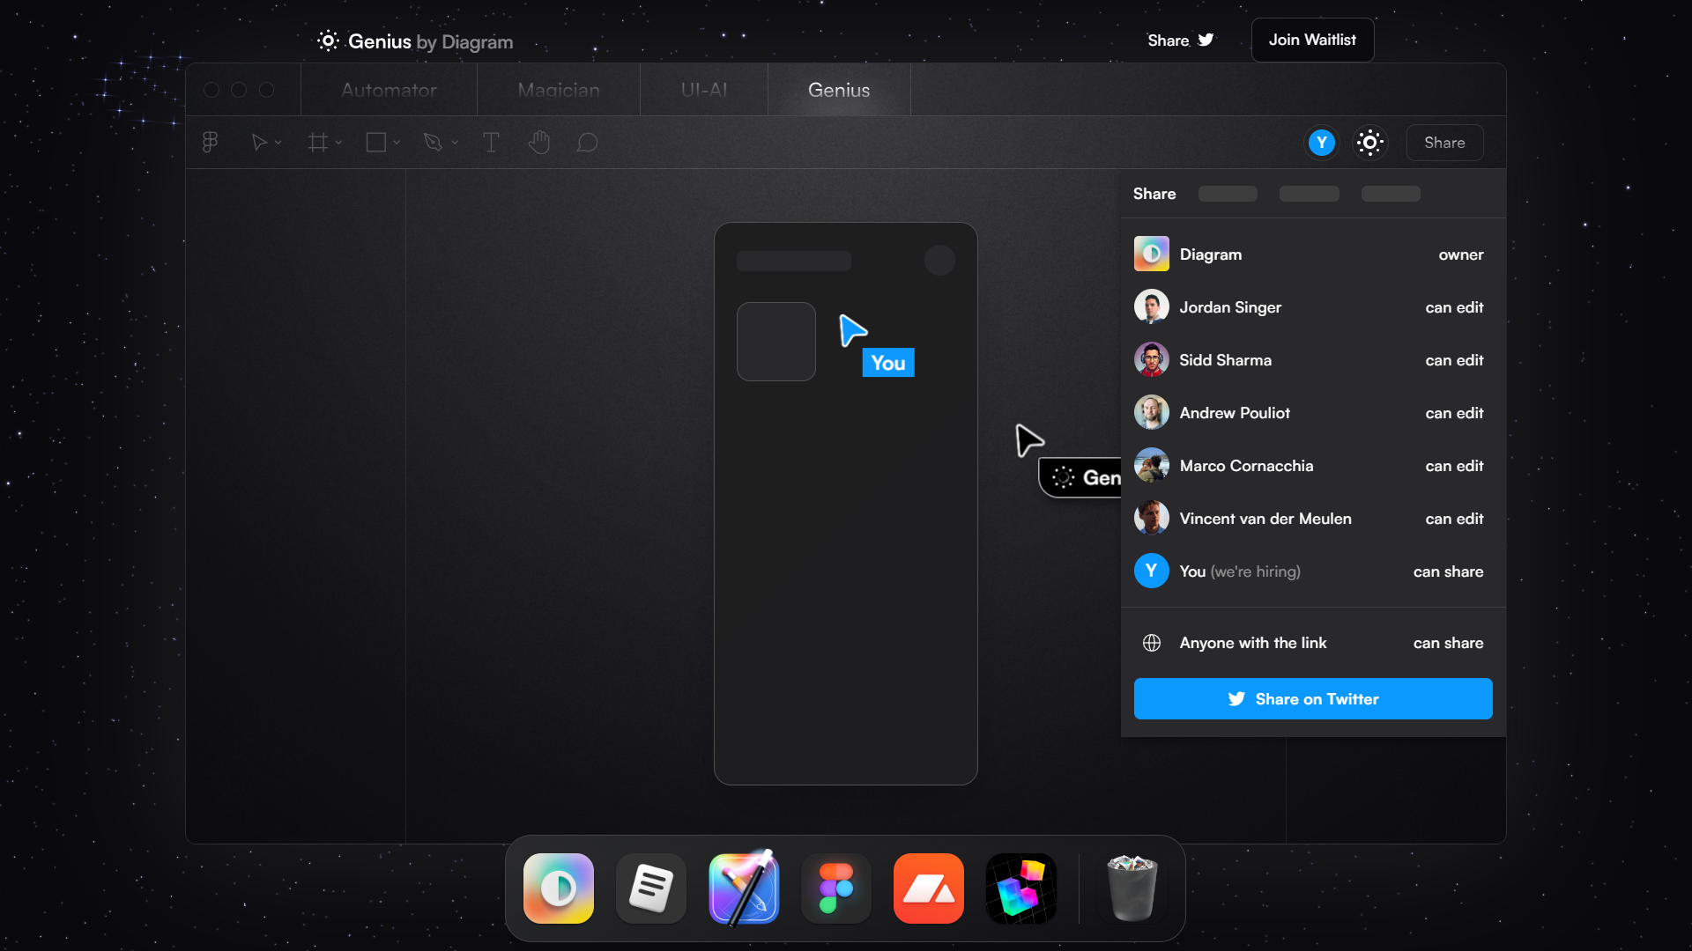Screen dimensions: 1692x951
Task: Click Vincent van der Meulen's avatar
Action: pos(1152,518)
